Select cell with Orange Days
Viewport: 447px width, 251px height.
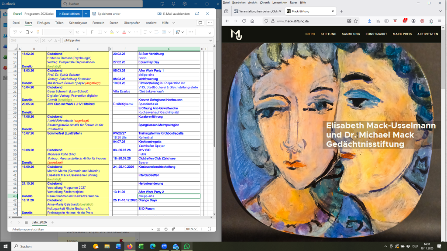169,200
